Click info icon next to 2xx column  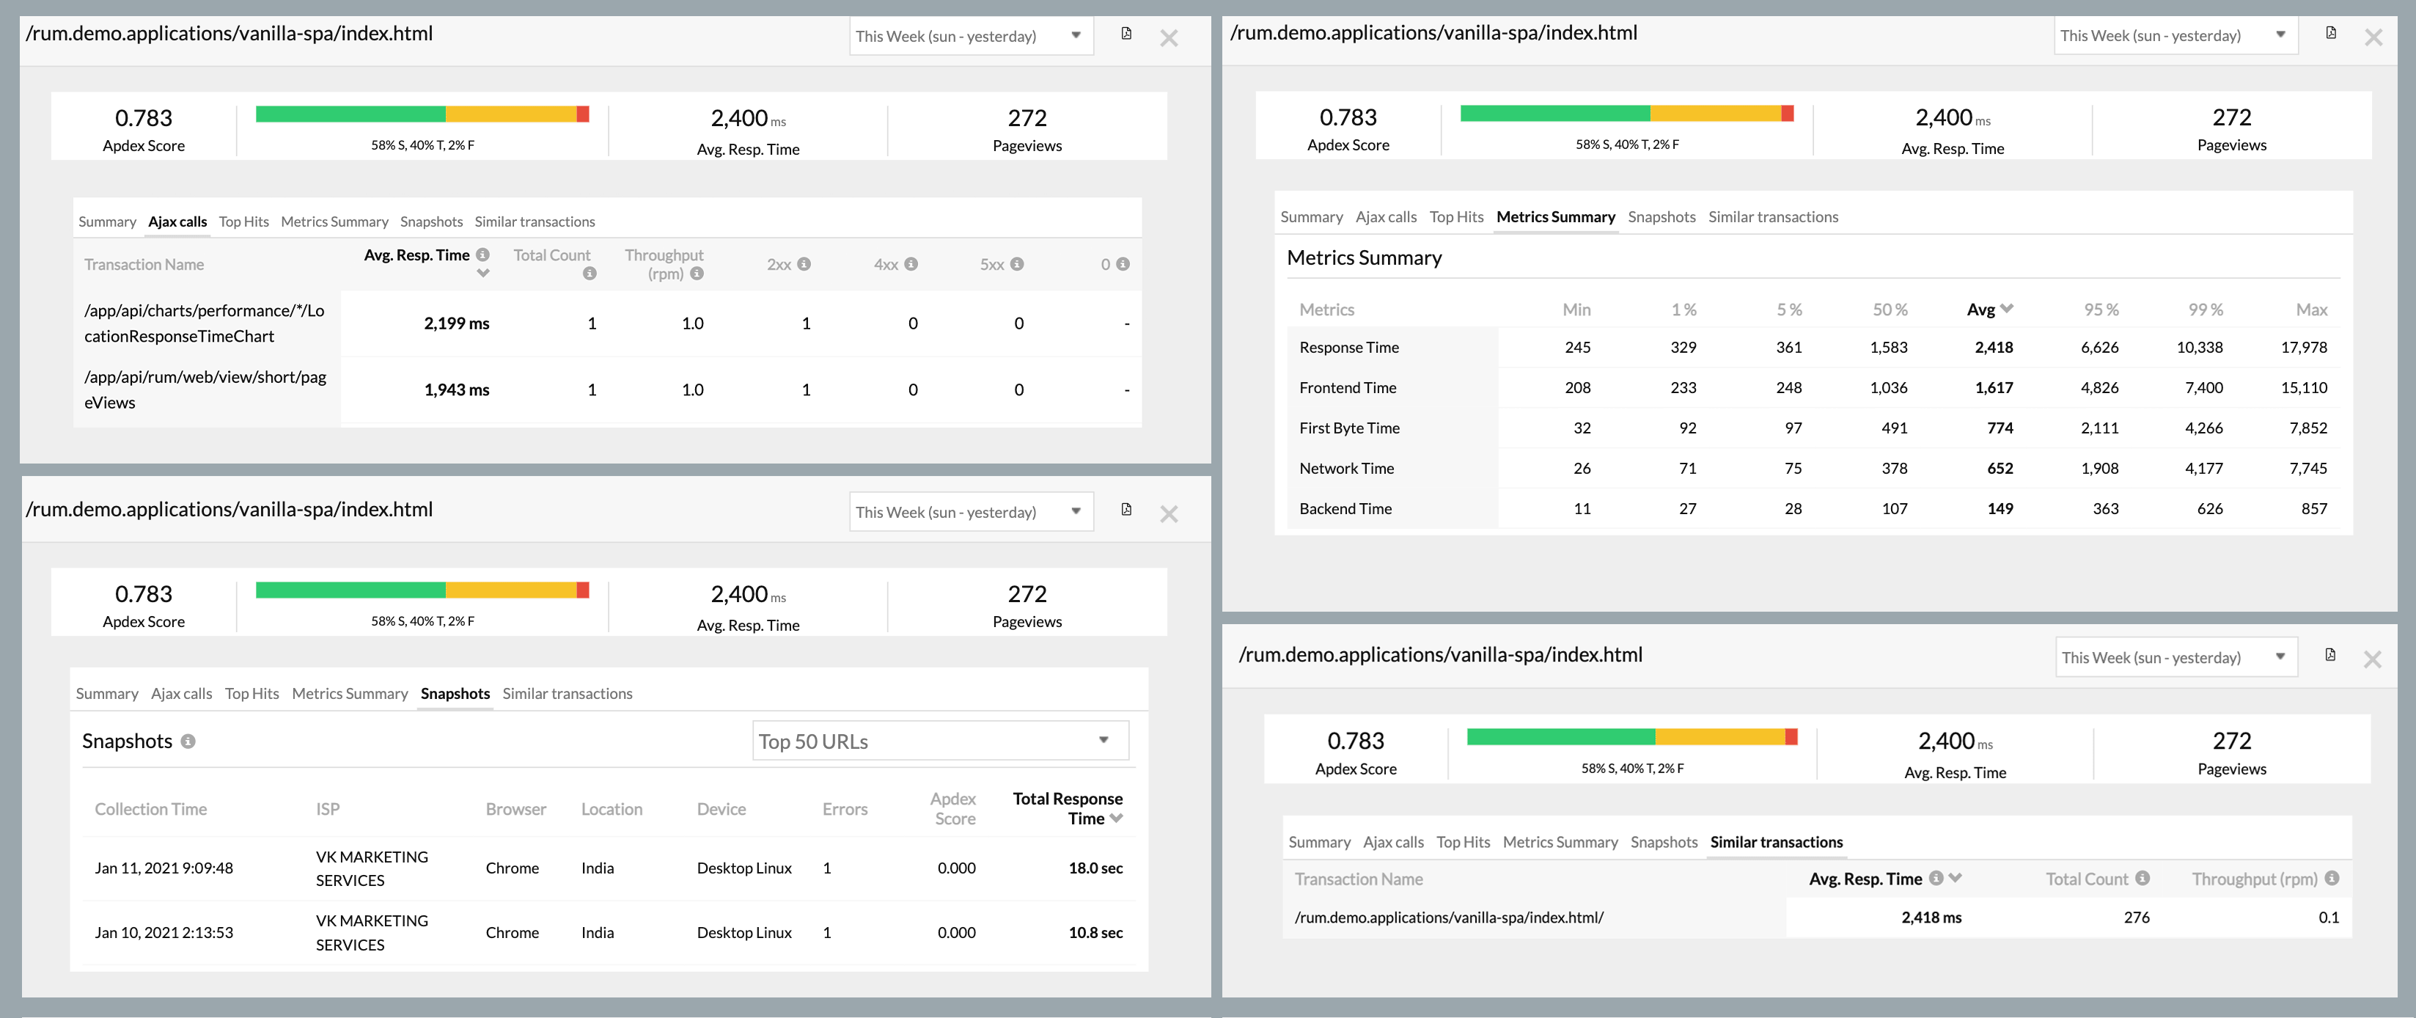coord(804,265)
